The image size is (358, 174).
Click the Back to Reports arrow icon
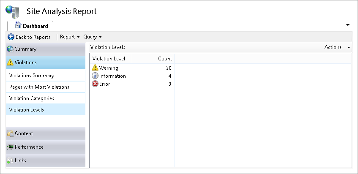[11, 37]
